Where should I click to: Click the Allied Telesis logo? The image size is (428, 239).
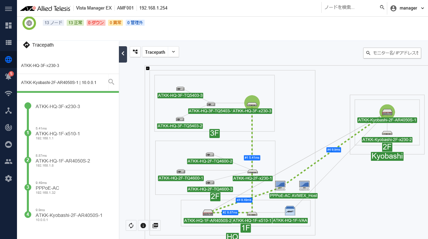pos(46,8)
